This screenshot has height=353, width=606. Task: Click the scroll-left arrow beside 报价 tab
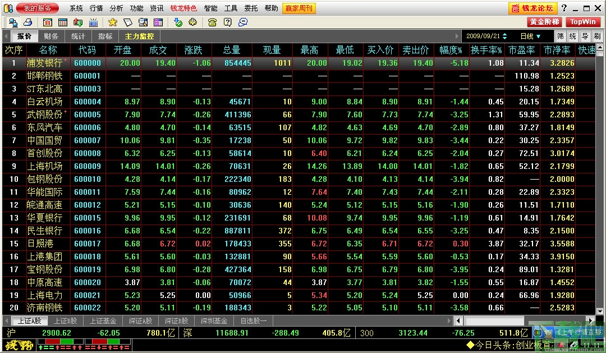tap(6, 36)
